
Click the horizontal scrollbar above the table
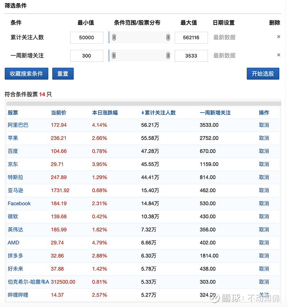(x=144, y=104)
